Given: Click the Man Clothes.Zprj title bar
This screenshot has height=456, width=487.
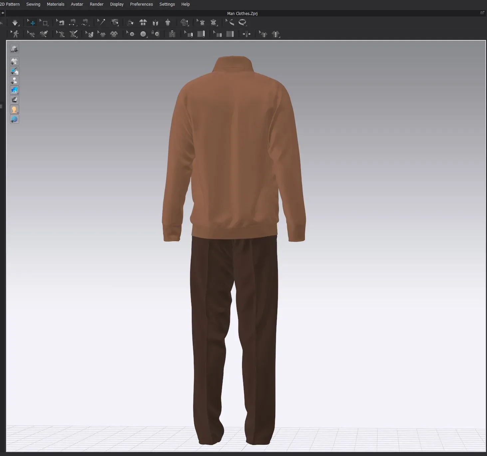Looking at the screenshot, I should click(242, 13).
